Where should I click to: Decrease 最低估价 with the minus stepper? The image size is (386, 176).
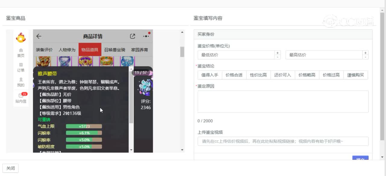coord(278,57)
